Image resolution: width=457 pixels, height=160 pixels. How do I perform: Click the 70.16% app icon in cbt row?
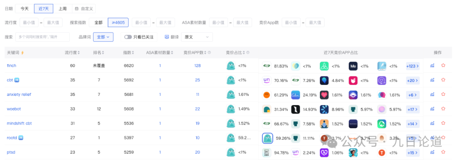[267, 80]
